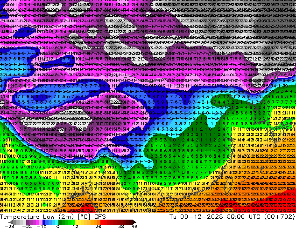Click the '-10' legend label
The image size is (296, 228).
pos(42,226)
